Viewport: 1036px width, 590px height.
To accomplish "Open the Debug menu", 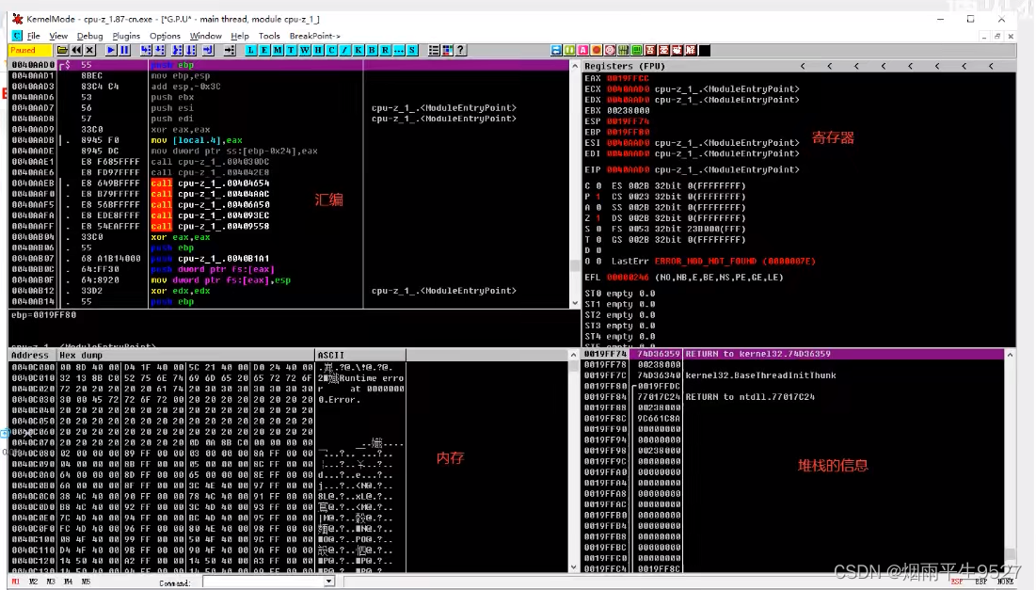I will [90, 36].
